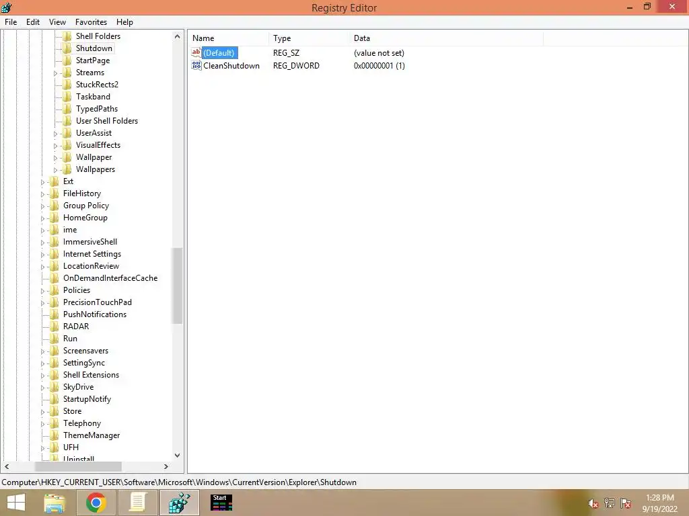
Task: Open the File menu
Action: tap(11, 22)
